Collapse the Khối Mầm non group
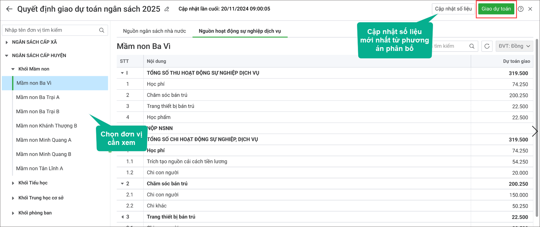Image resolution: width=540 pixels, height=227 pixels. tap(13, 69)
